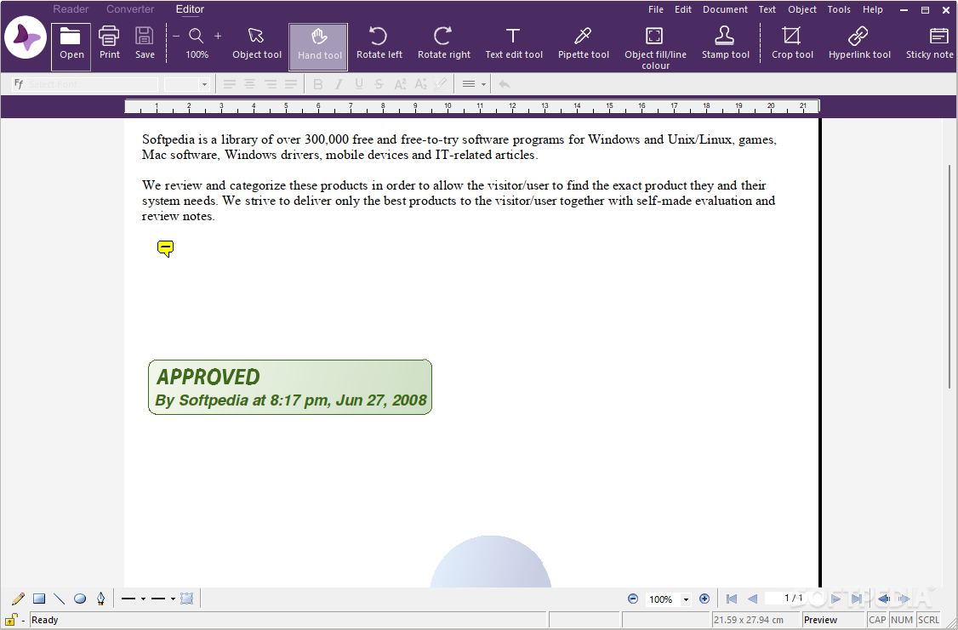Activate the Hand tool
Image resolution: width=958 pixels, height=630 pixels.
click(x=318, y=47)
